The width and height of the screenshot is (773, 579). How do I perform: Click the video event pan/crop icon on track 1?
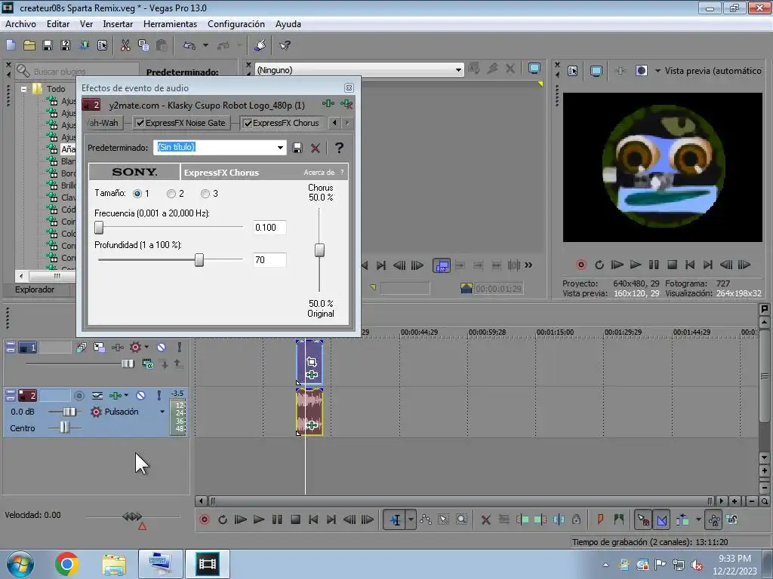[311, 362]
